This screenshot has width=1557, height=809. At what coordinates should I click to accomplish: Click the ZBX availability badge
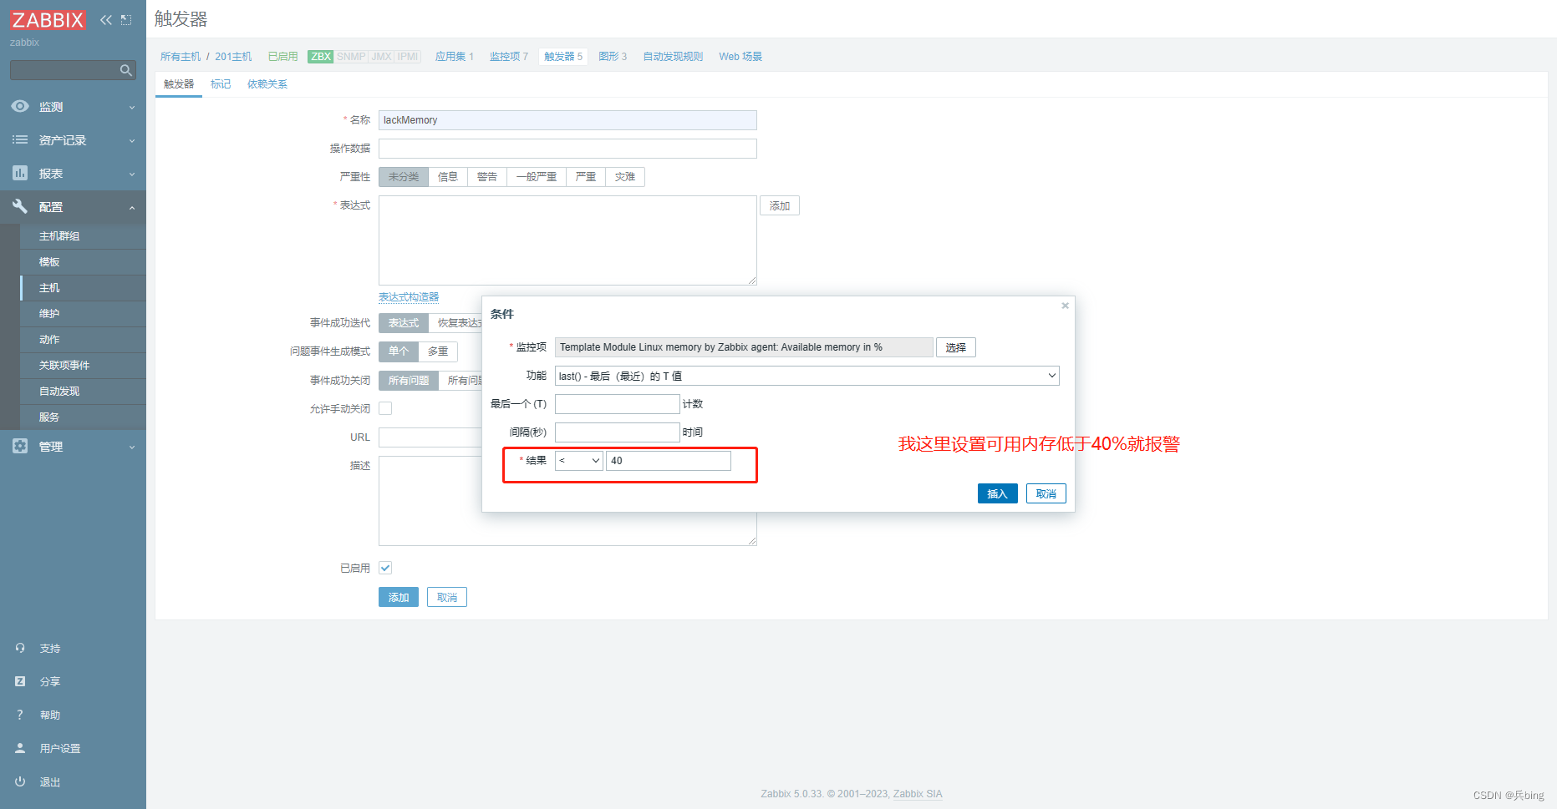(321, 57)
